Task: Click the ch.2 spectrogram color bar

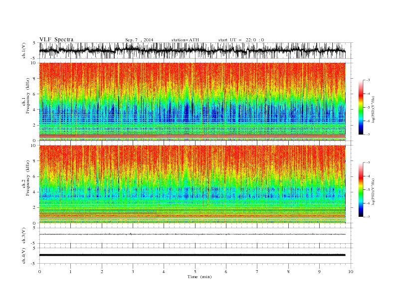Action: (361, 190)
